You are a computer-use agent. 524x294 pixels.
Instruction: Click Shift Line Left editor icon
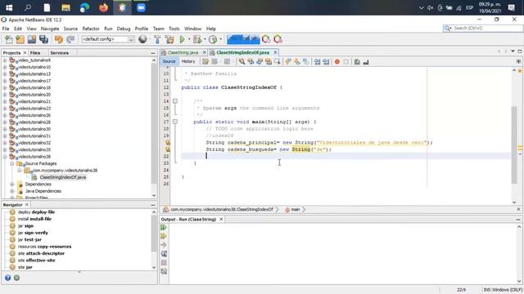coord(317,62)
